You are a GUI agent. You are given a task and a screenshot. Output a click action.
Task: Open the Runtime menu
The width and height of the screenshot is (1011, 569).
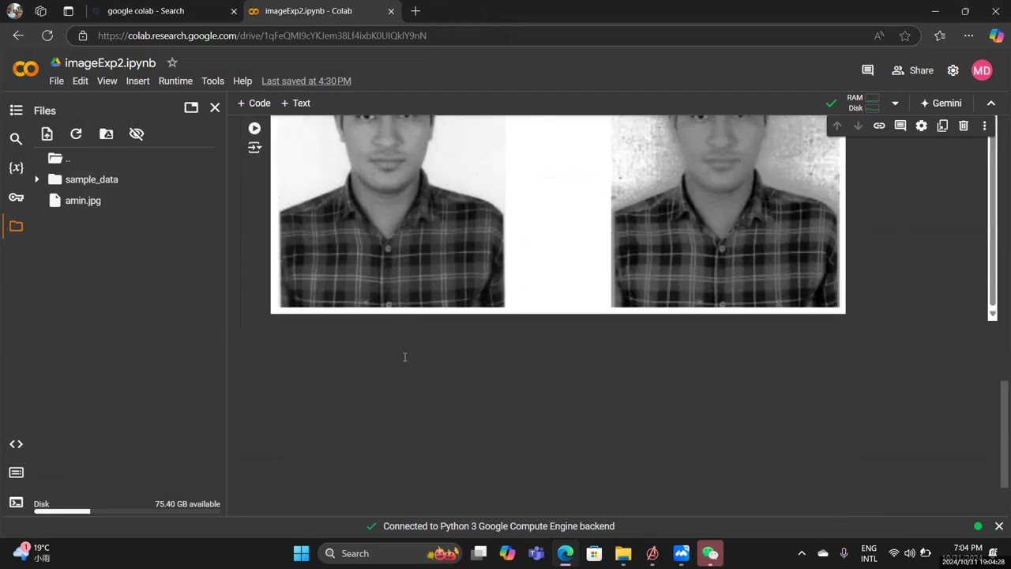(x=175, y=81)
